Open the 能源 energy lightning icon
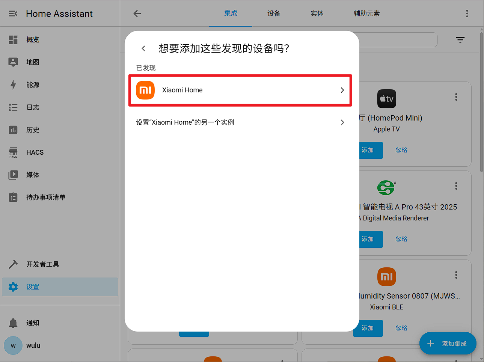This screenshot has width=484, height=362. click(13, 85)
